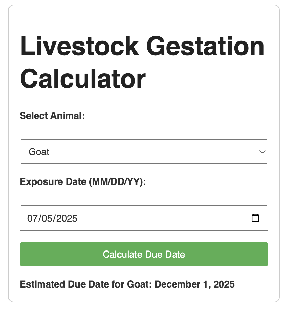Focus the day 05 segment
290x312 pixels.
(47, 218)
